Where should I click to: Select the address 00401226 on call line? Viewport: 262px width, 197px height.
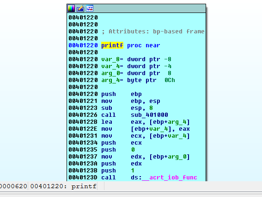83,115
